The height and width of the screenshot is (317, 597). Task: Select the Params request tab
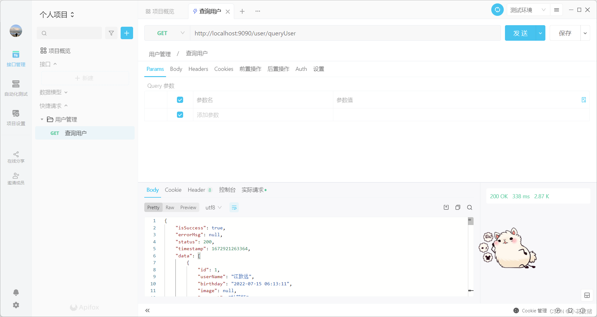pyautogui.click(x=155, y=69)
